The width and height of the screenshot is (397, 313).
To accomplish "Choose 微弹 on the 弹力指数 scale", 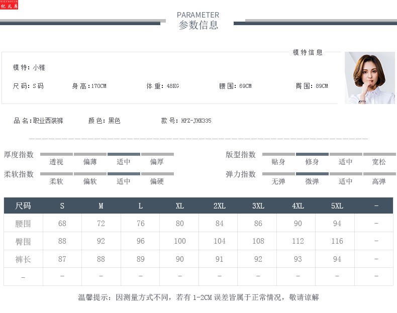I will tap(312, 181).
